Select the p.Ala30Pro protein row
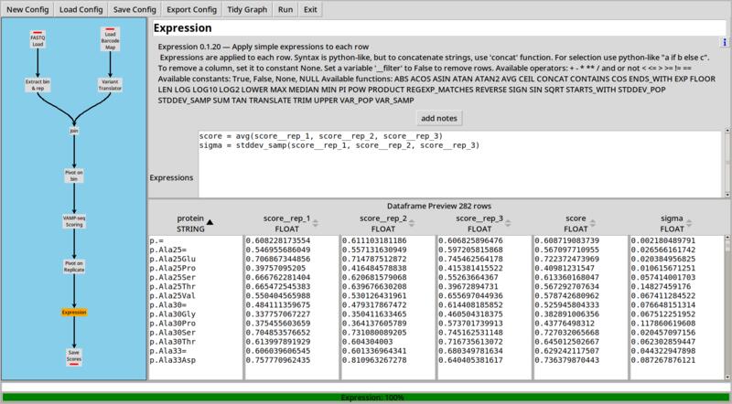The width and height of the screenshot is (732, 404). tap(173, 324)
